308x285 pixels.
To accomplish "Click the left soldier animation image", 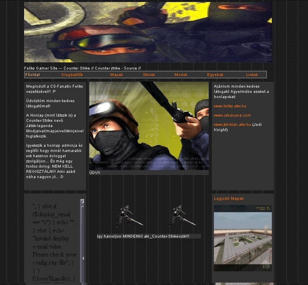I will (x=129, y=217).
